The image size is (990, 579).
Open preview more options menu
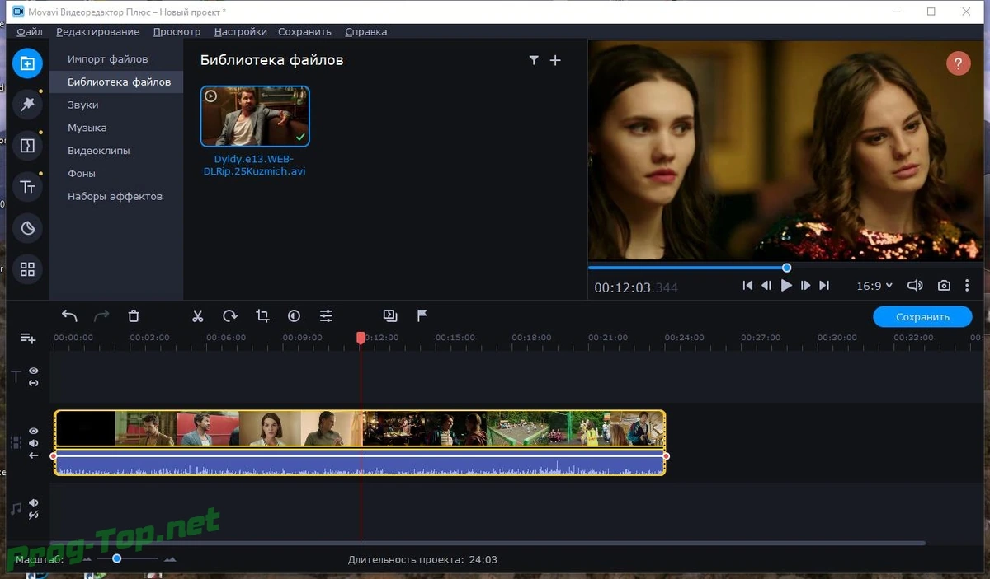[x=967, y=286]
